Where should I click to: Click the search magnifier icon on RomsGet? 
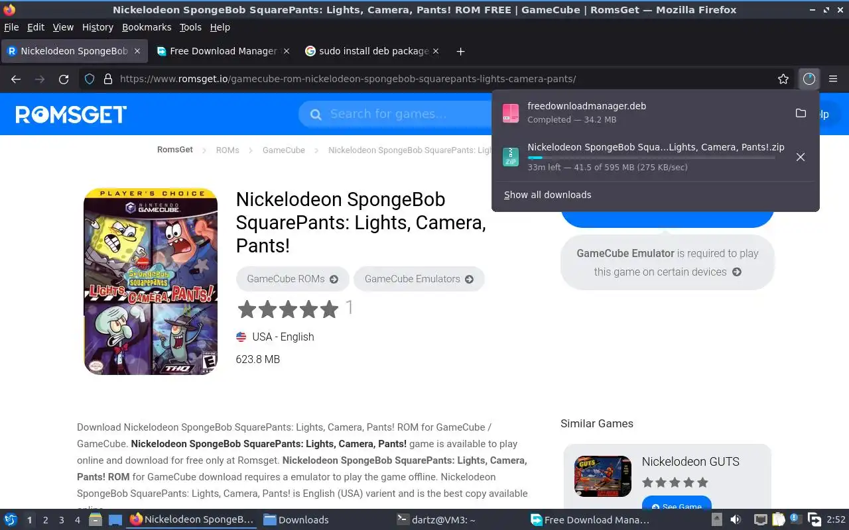(x=316, y=114)
